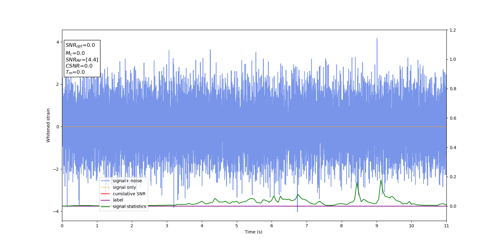This screenshot has height=248, width=496.
Task: Click the 'Whitened strain' y-axis label
Action: (x=48, y=125)
